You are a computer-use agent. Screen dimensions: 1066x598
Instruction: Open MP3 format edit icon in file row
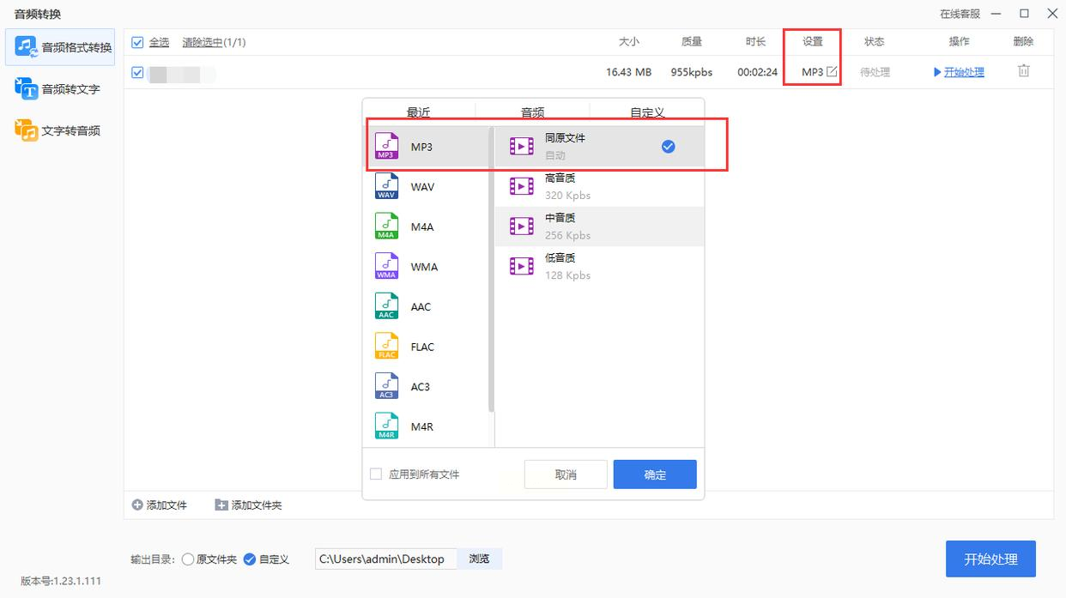tap(832, 72)
